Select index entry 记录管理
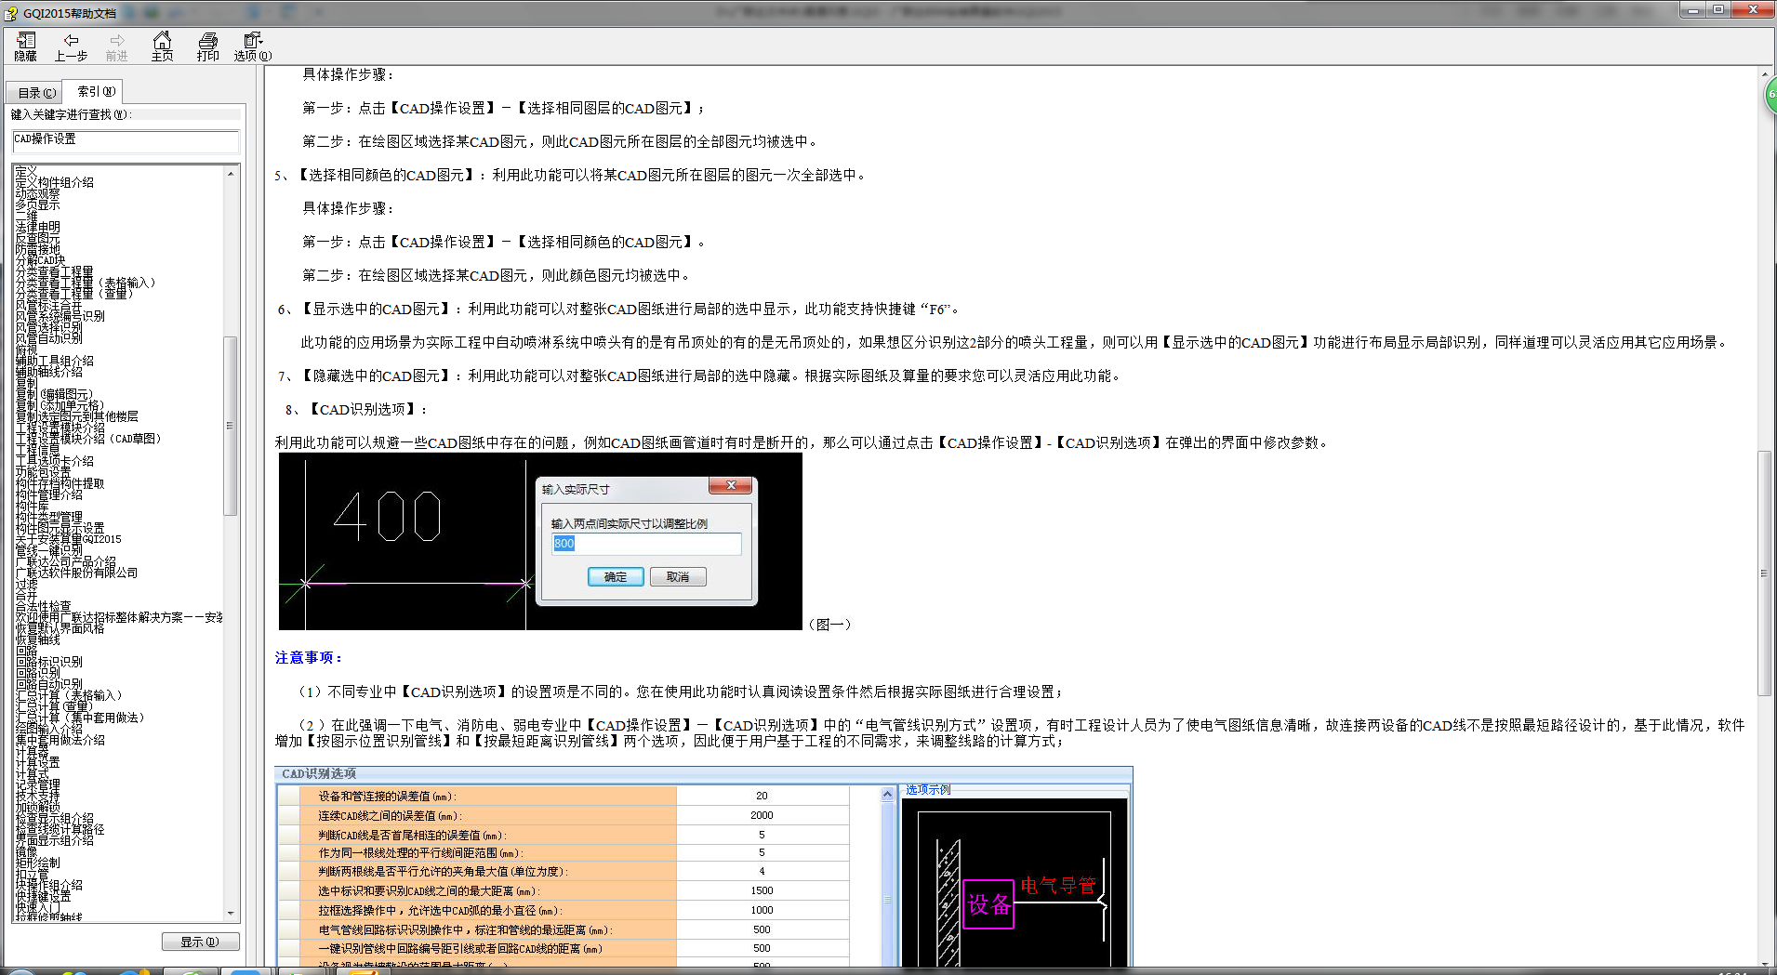Viewport: 1777px width, 975px height. click(37, 784)
